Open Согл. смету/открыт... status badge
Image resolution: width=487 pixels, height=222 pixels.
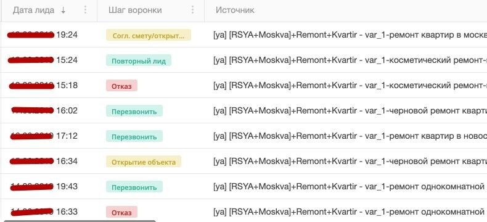pos(149,35)
